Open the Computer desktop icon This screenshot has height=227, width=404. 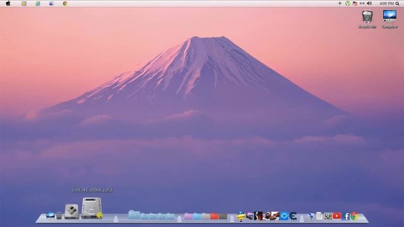pos(389,19)
